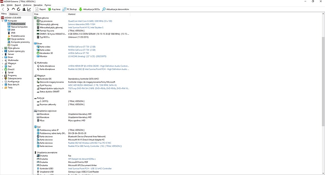The height and width of the screenshot is (175, 325).
Task: Launch Aktualizacje BIOSu from the toolbar
Action: click(x=89, y=9)
